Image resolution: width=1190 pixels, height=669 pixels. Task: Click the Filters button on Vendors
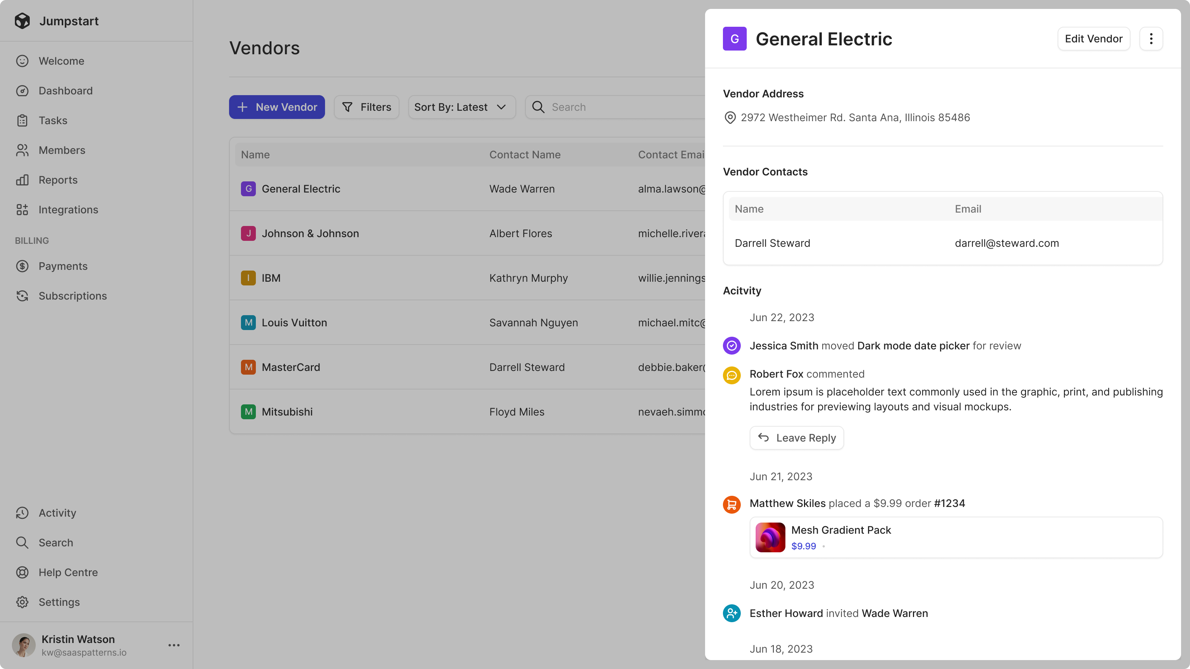pos(366,107)
